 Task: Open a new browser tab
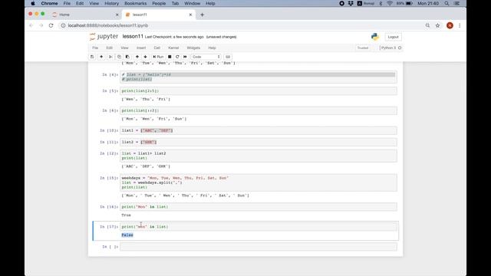(x=202, y=15)
